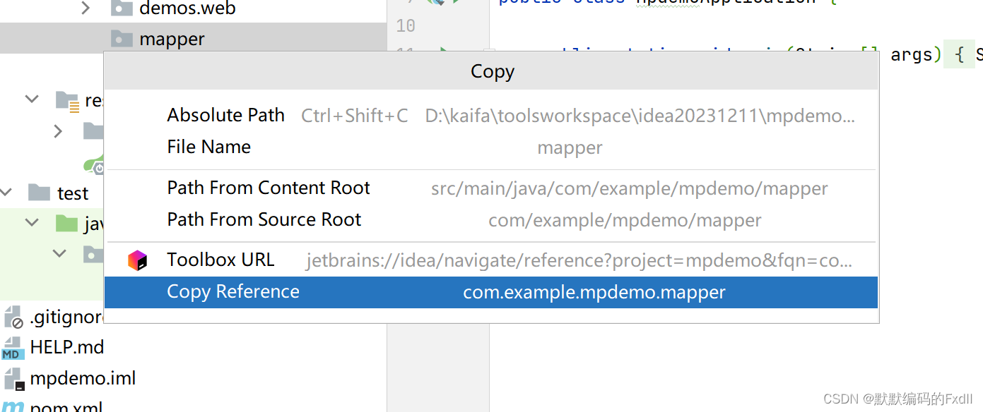Viewport: 983px width, 412px height.
Task: Collapse the test folder chevron
Action: click(x=7, y=192)
